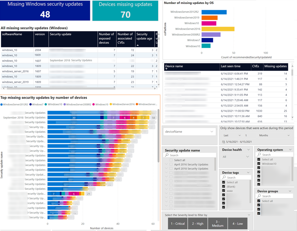Collapse the Device tags slicer chevron
The height and width of the screenshot is (231, 297).
[248, 173]
